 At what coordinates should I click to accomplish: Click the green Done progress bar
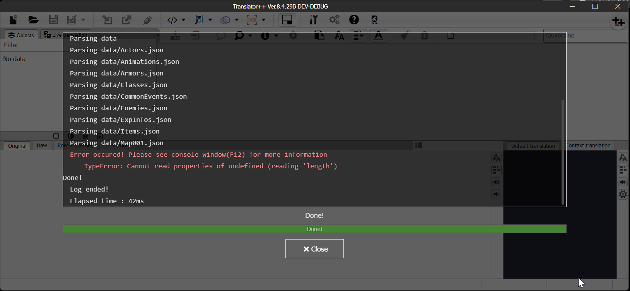[314, 229]
